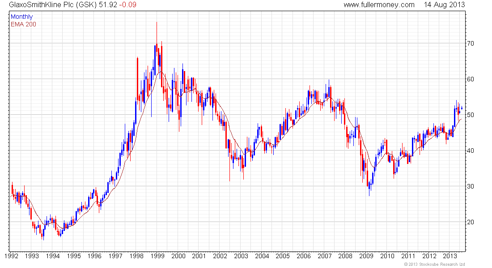The image size is (492, 268).
Task: Click the Stockcube Research Ltd copyright text
Action: (x=435, y=264)
